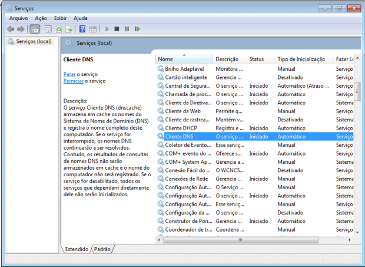
Task: Click the horizontal scrollbar thumb
Action: click(241, 240)
